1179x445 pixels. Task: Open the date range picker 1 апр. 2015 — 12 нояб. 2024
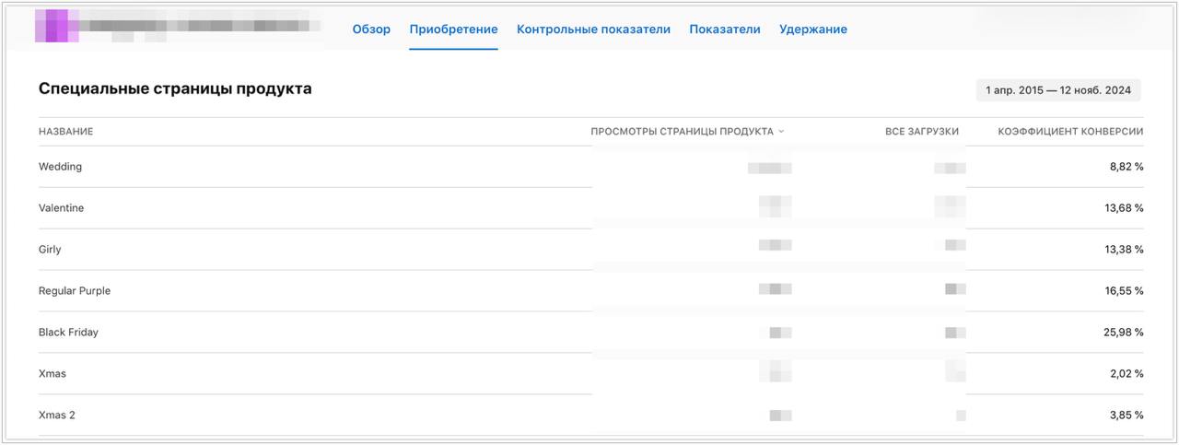click(x=1058, y=90)
